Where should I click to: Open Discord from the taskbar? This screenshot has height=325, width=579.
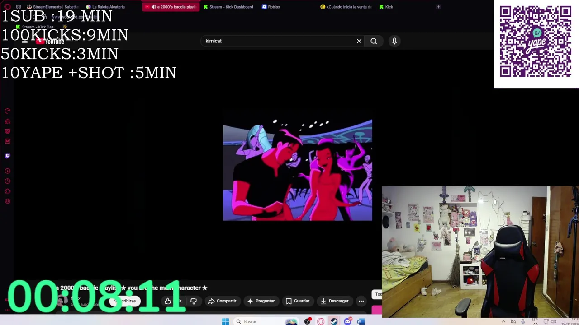point(347,321)
